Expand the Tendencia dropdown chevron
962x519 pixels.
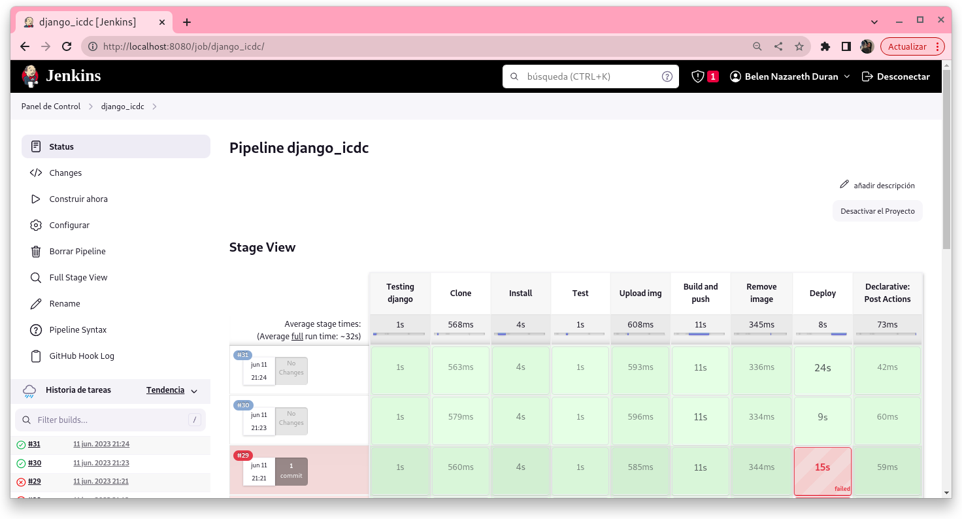[194, 391]
